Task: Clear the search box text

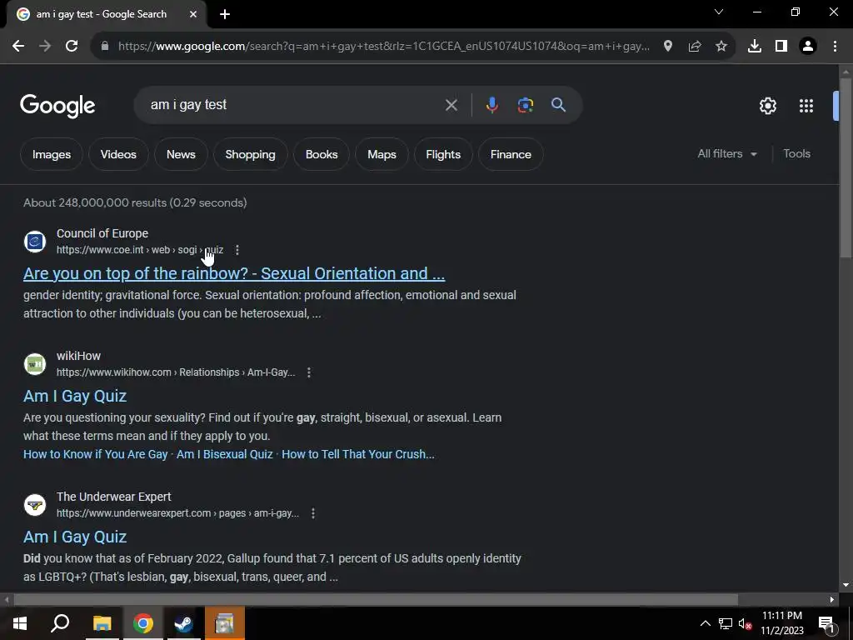Action: click(451, 105)
